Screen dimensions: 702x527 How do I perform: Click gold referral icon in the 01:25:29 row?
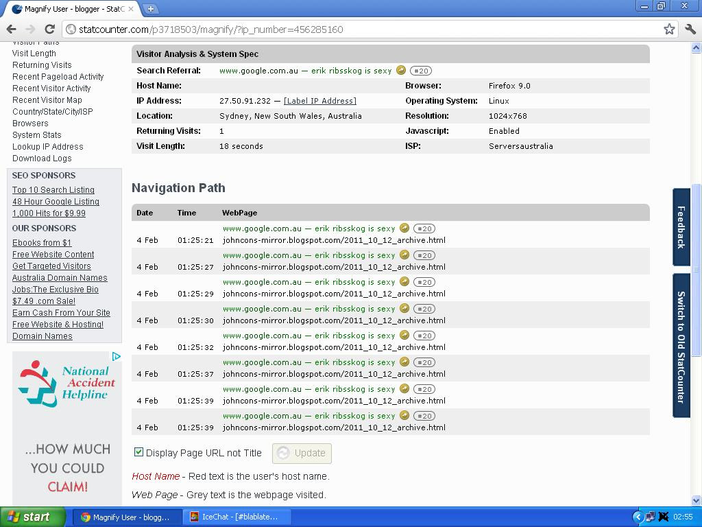(x=404, y=282)
